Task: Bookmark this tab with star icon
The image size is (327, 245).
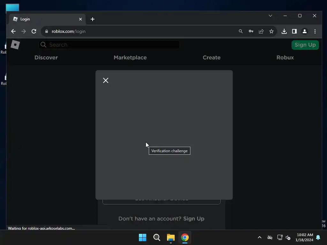Action: 271,31
